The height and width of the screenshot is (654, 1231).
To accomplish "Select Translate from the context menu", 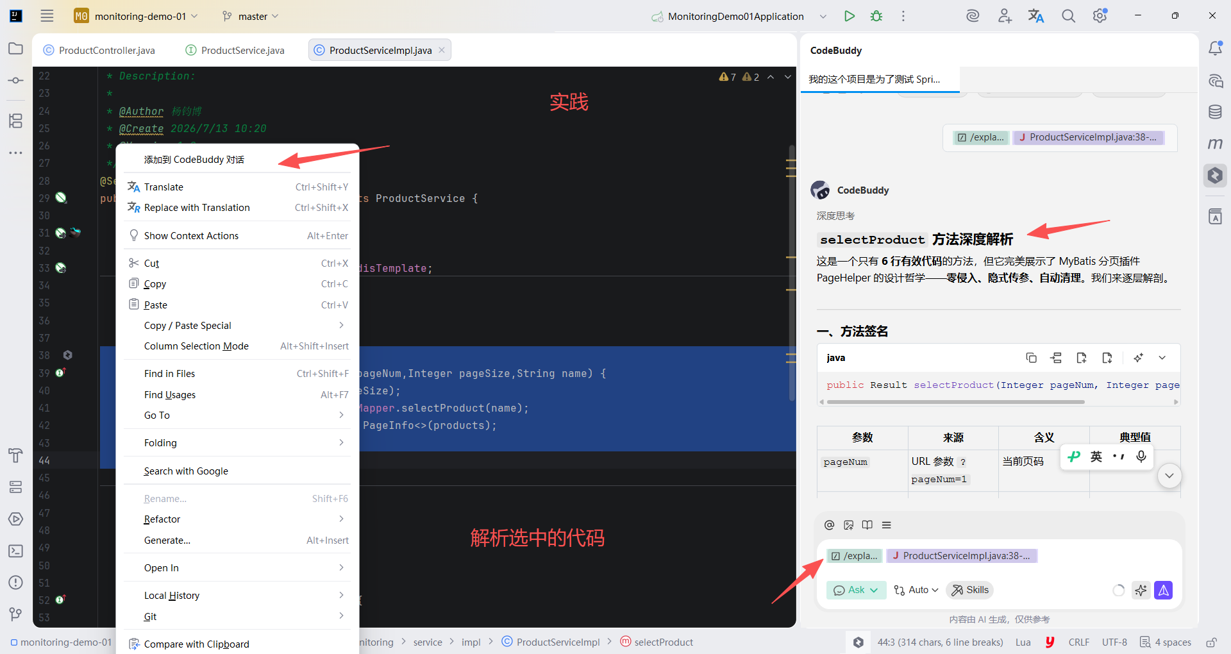I will point(237,187).
